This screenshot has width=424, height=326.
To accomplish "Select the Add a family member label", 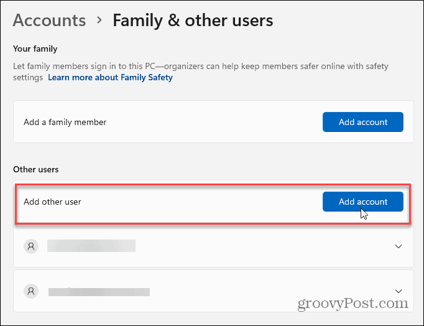I will click(65, 123).
